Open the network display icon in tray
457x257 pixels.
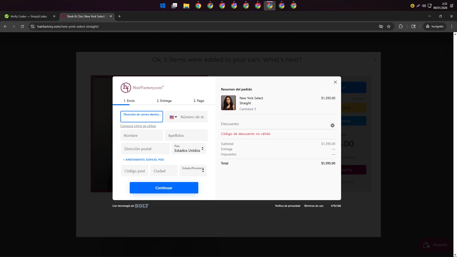click(430, 5)
